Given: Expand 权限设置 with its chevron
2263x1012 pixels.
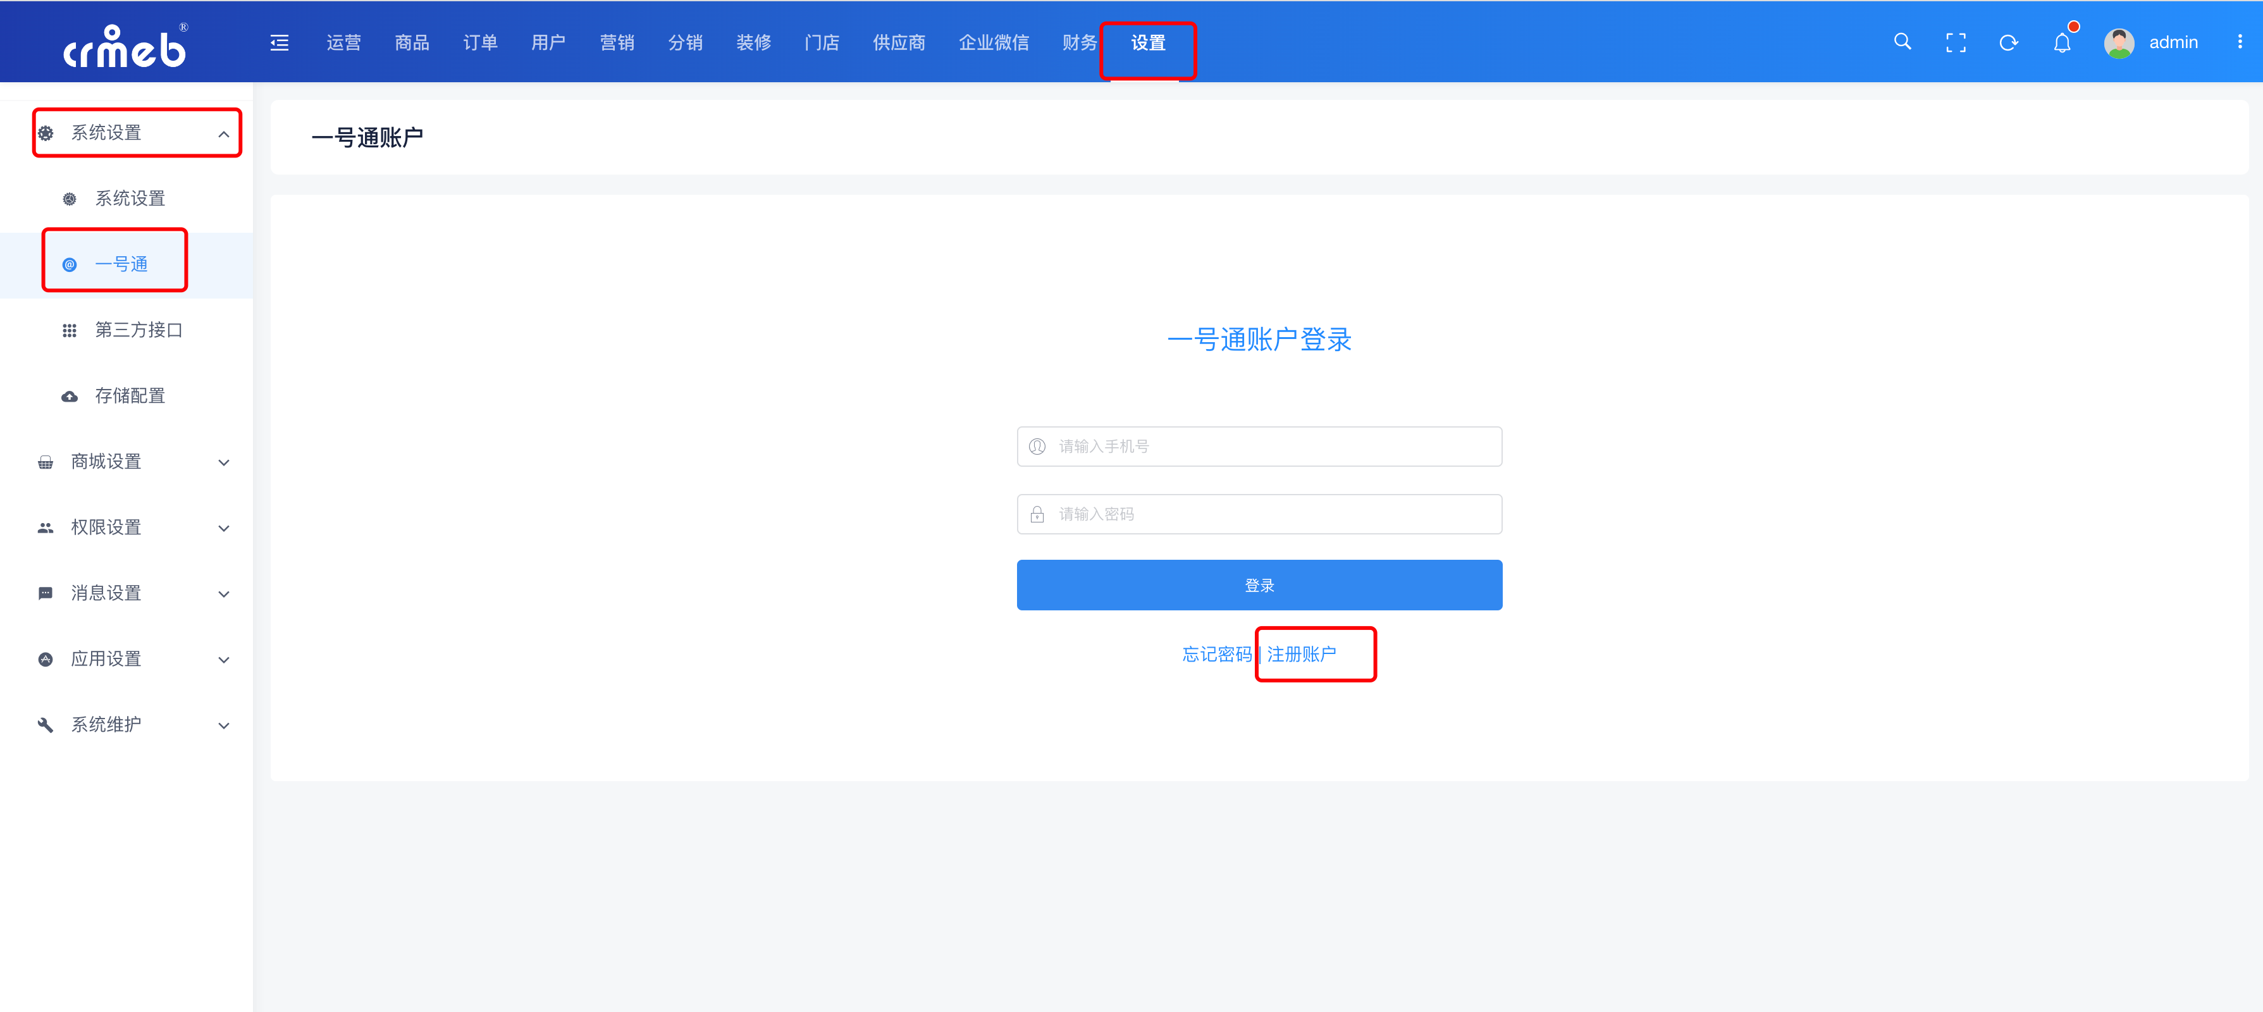Looking at the screenshot, I should (x=224, y=529).
